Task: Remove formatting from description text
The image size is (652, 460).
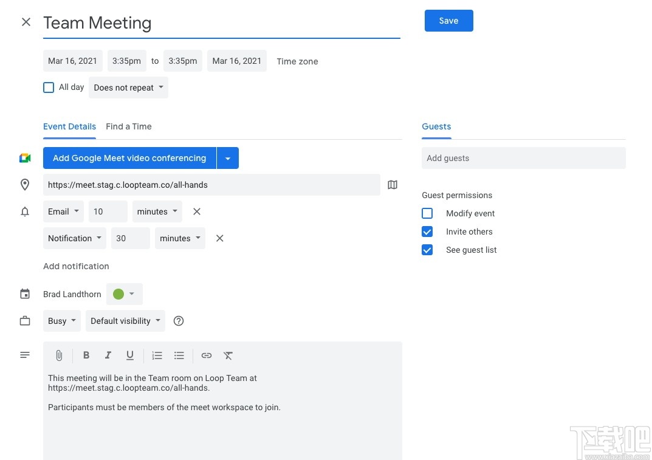Action: (x=228, y=355)
